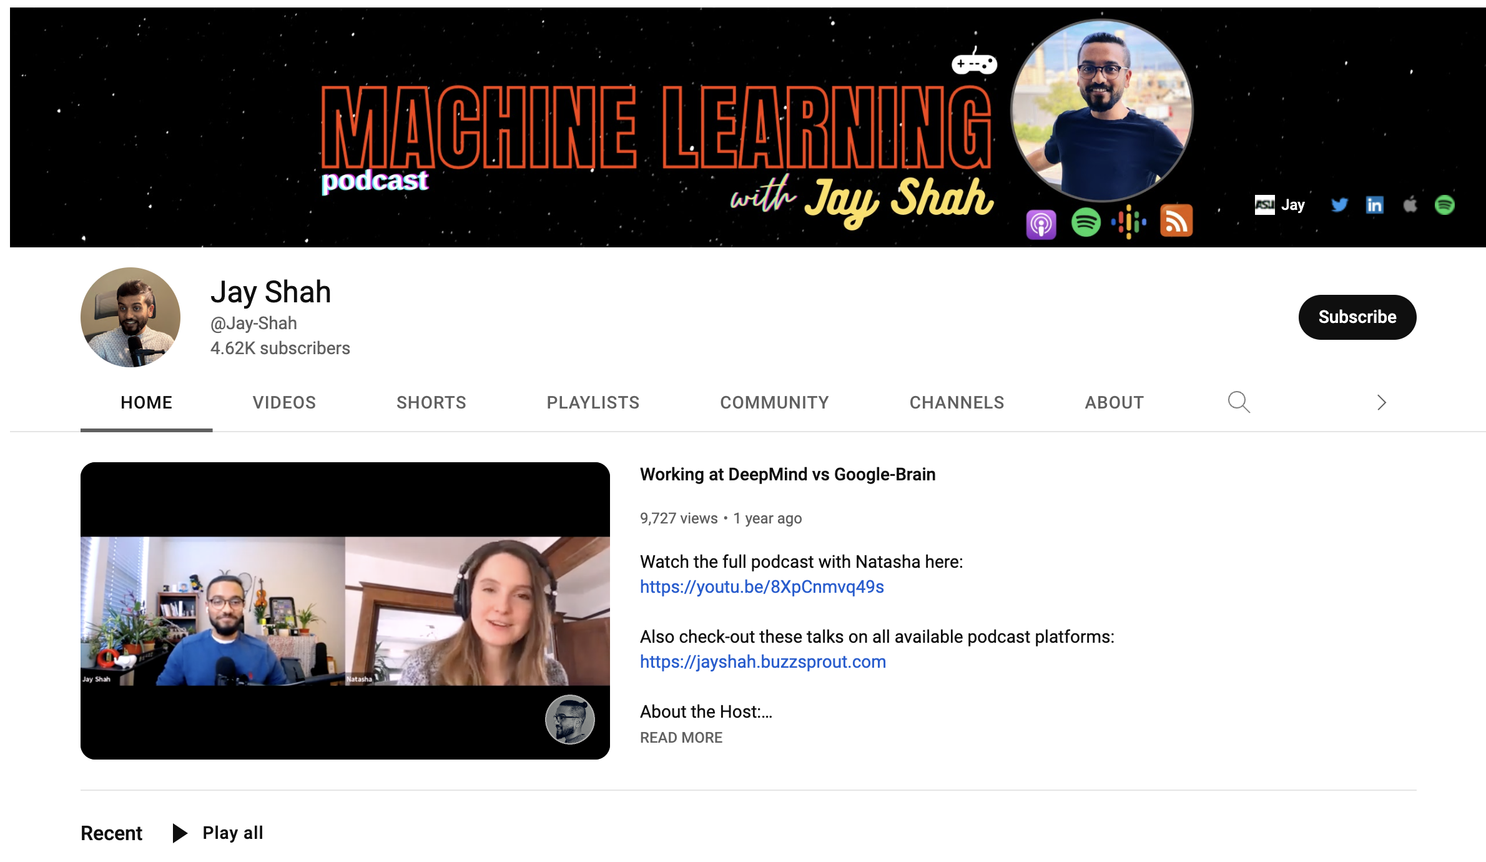Switch to the VIDEOS tab

click(x=284, y=402)
